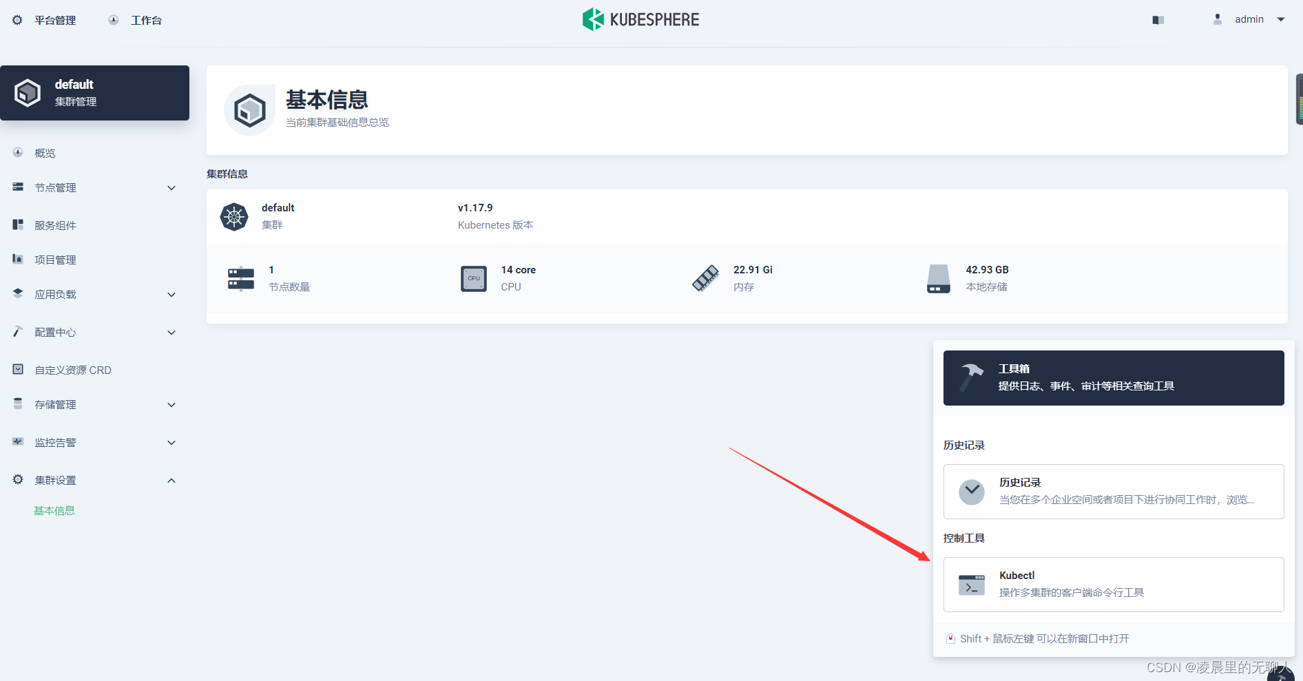Click the default cluster management card
The width and height of the screenshot is (1303, 681).
[x=94, y=93]
